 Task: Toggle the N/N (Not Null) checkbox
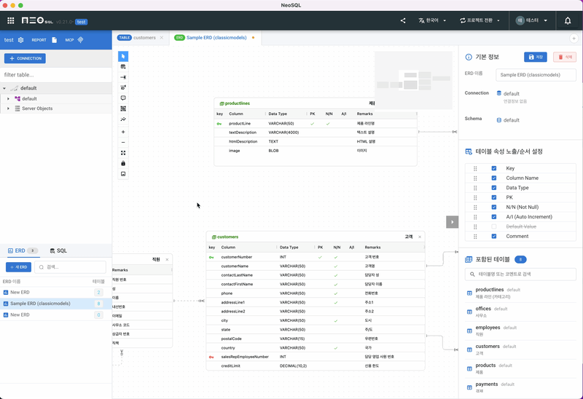[x=493, y=207]
